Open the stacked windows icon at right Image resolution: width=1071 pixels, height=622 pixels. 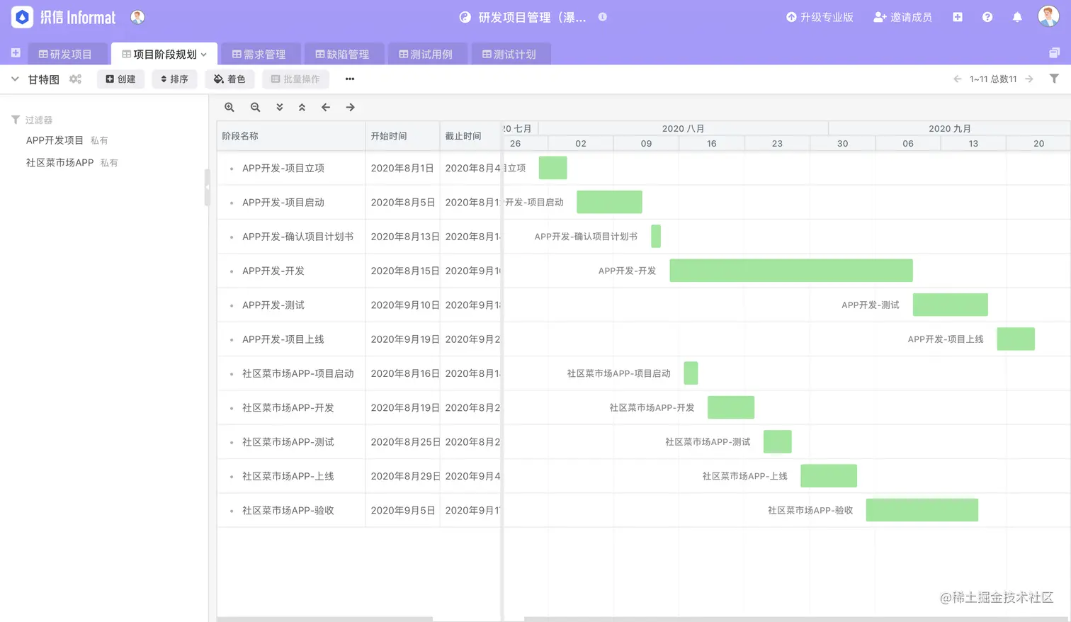tap(1054, 53)
